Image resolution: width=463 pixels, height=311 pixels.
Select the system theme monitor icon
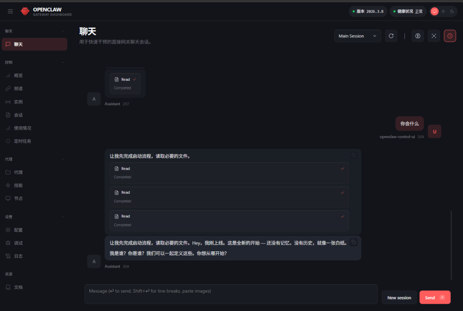point(434,12)
